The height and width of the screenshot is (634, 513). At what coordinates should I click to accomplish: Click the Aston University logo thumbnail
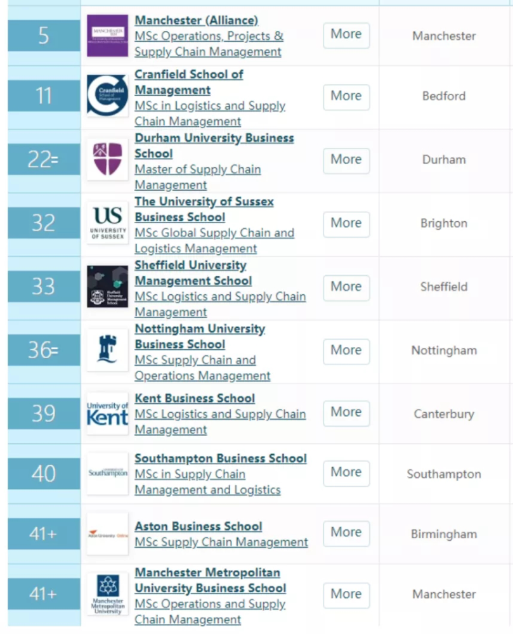[108, 534]
